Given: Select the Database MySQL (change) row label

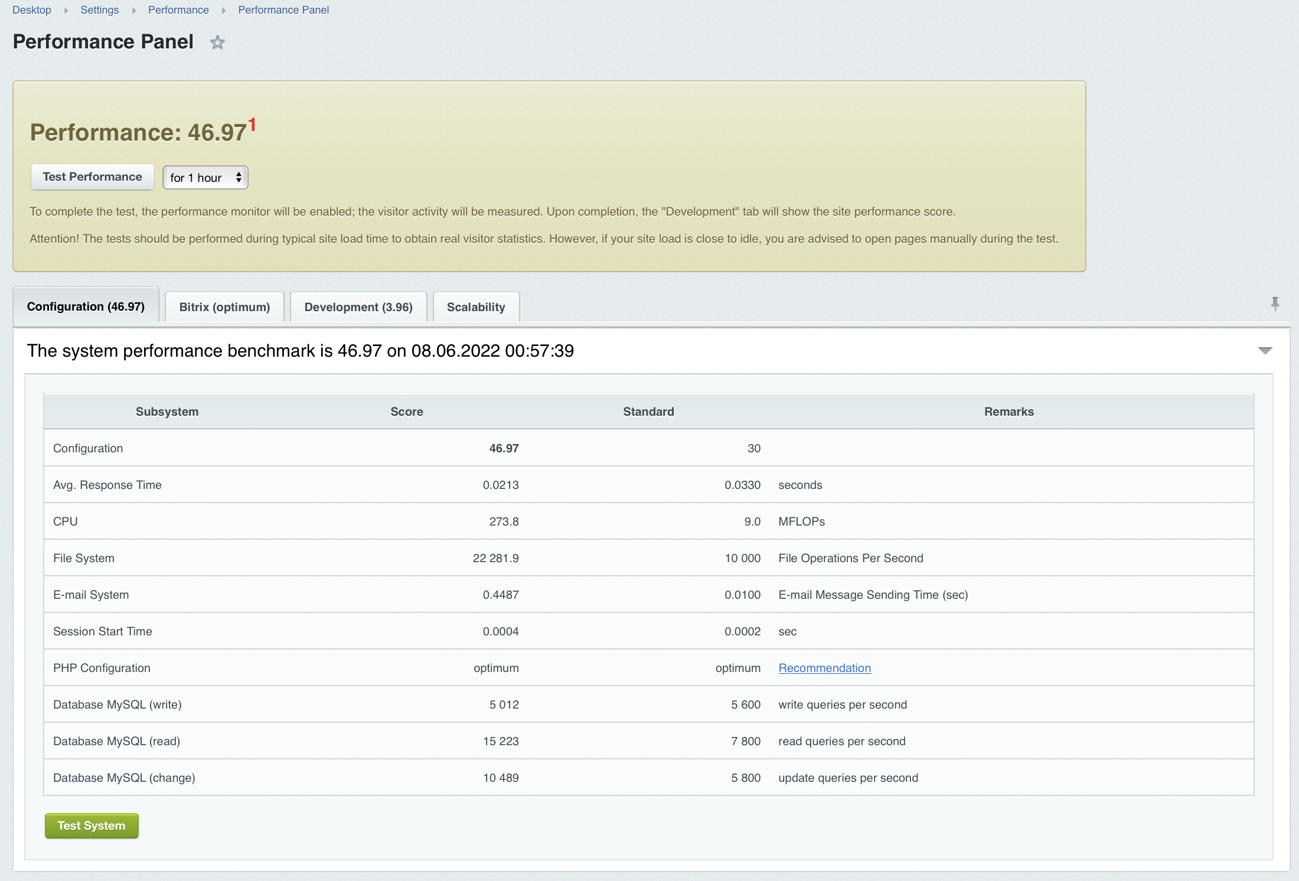Looking at the screenshot, I should point(124,778).
